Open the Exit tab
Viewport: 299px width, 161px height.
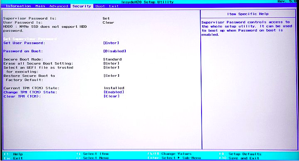coord(114,6)
